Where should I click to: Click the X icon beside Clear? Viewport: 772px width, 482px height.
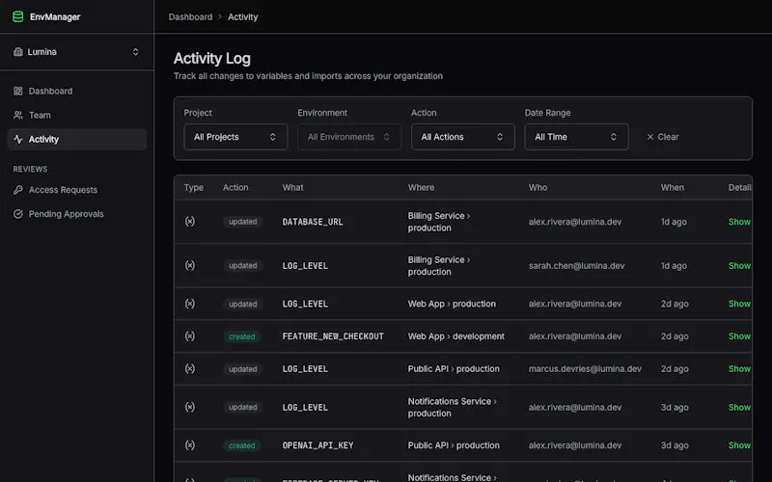[649, 137]
